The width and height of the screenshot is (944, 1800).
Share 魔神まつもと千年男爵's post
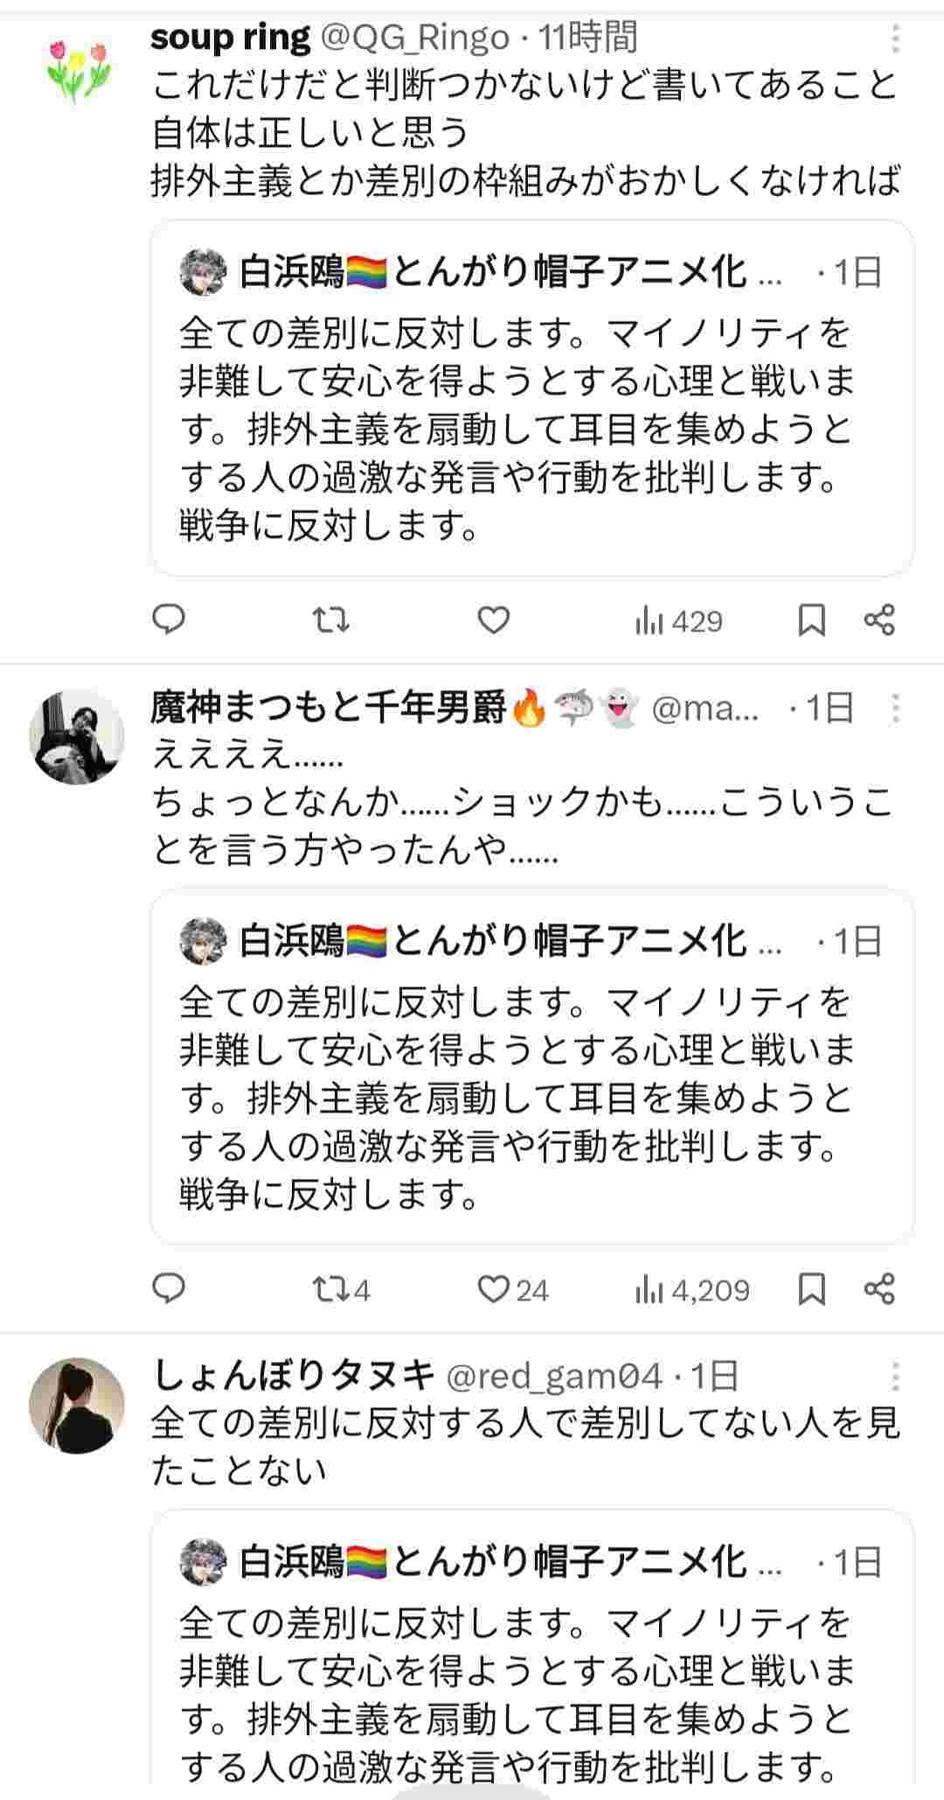coord(879,1288)
